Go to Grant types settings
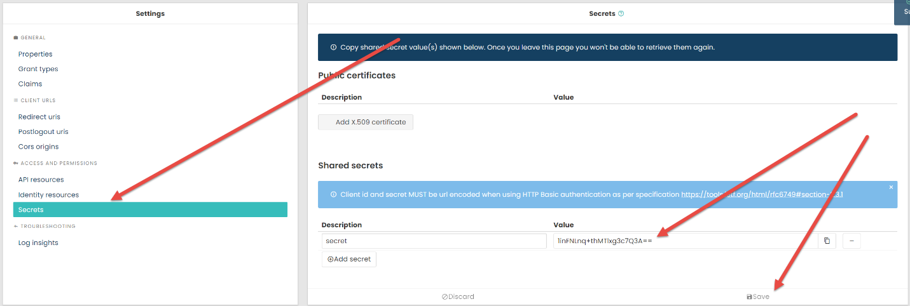This screenshot has height=306, width=910. pyautogui.click(x=38, y=69)
